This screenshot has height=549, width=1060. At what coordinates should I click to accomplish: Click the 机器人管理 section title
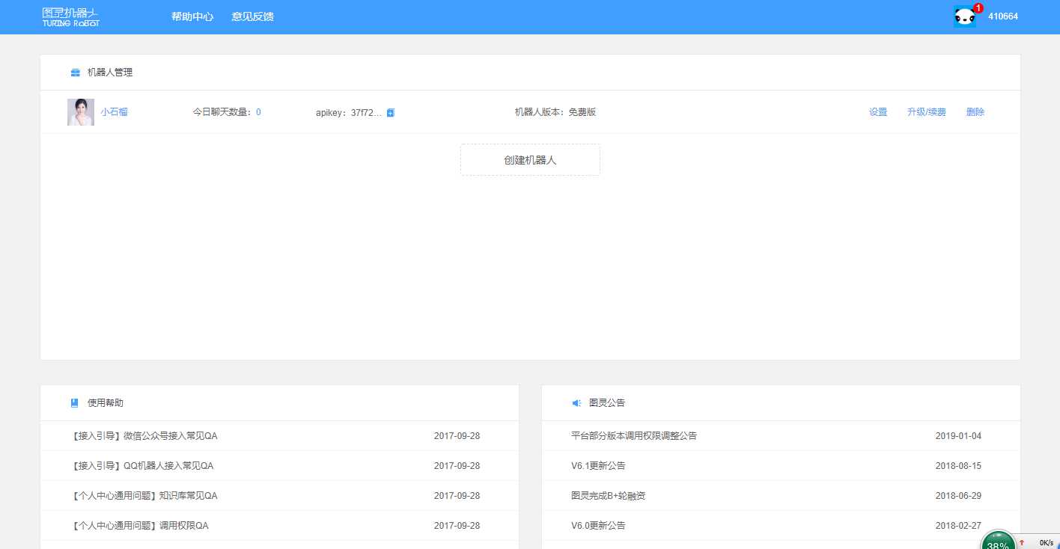pos(110,73)
